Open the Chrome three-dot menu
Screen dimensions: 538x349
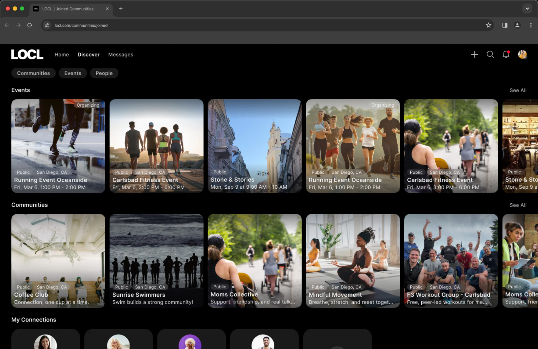[x=531, y=25]
